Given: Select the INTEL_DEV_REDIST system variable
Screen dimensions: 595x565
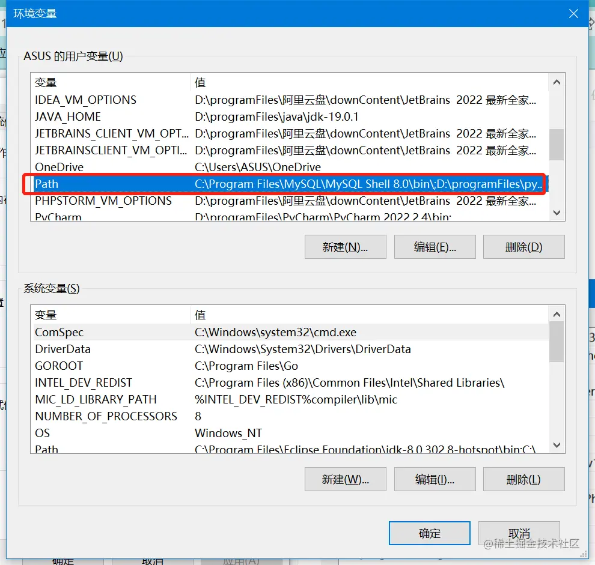Looking at the screenshot, I should tap(290, 382).
